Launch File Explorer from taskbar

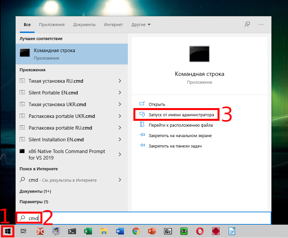tap(104, 231)
